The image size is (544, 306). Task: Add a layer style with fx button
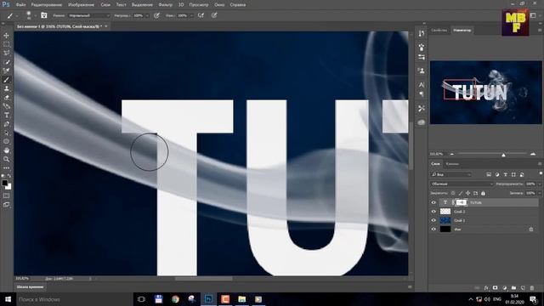(x=486, y=288)
